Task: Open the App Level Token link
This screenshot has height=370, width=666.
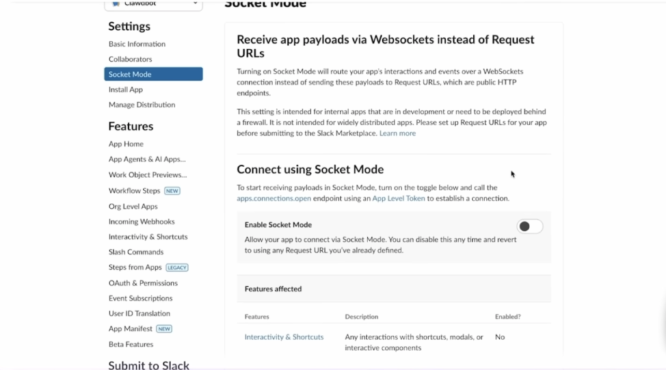Action: tap(398, 198)
